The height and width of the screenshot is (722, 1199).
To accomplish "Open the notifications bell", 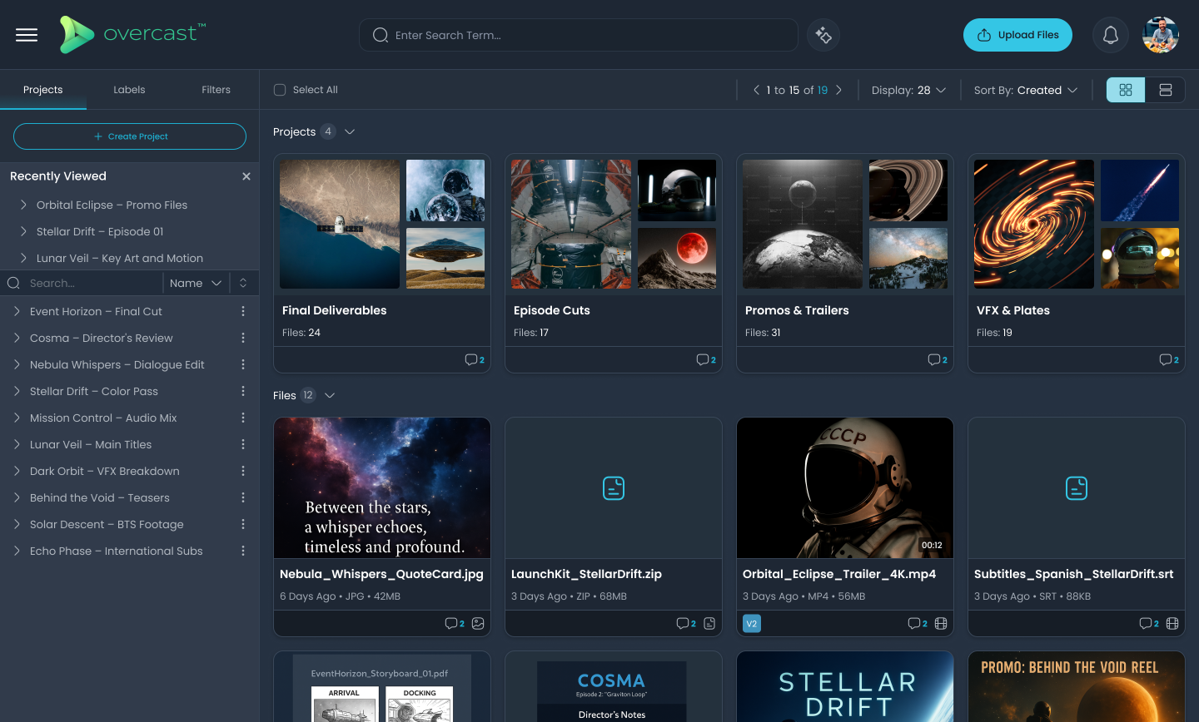I will pyautogui.click(x=1110, y=35).
